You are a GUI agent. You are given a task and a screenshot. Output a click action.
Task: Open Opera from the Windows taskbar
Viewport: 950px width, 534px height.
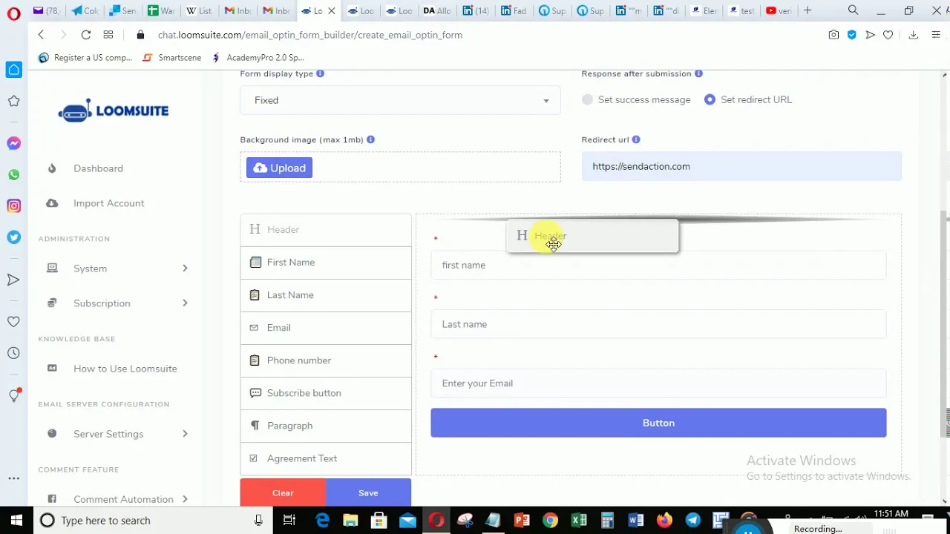[x=436, y=521]
